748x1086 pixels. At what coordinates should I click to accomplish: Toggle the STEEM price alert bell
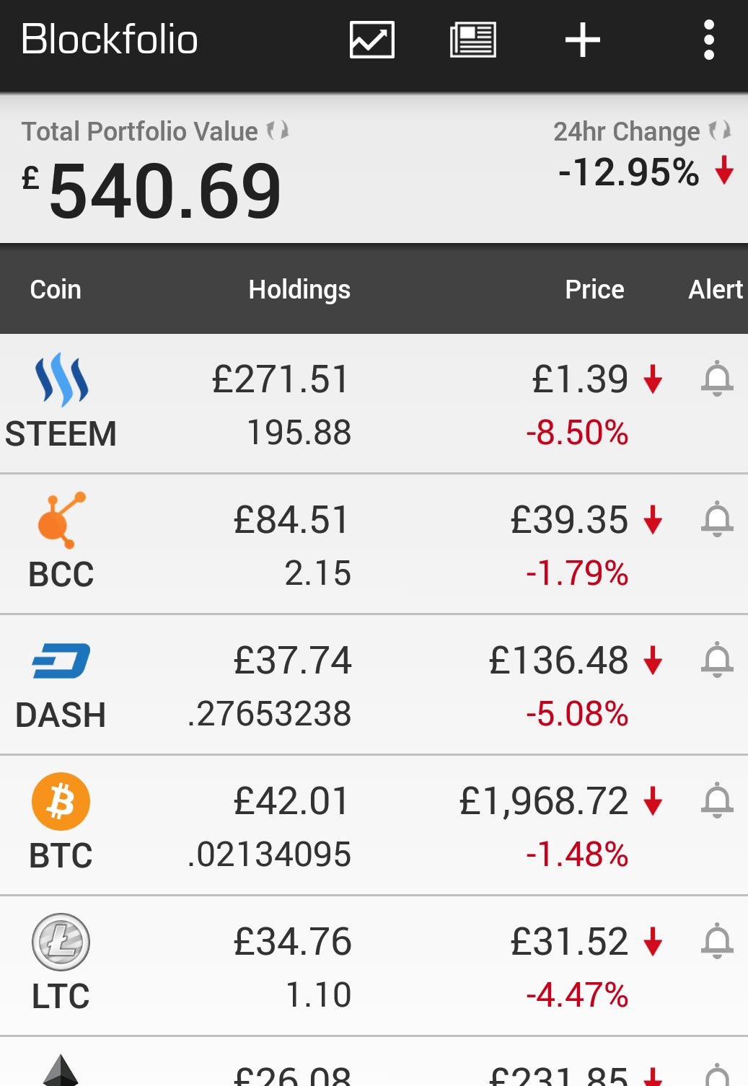click(x=717, y=379)
